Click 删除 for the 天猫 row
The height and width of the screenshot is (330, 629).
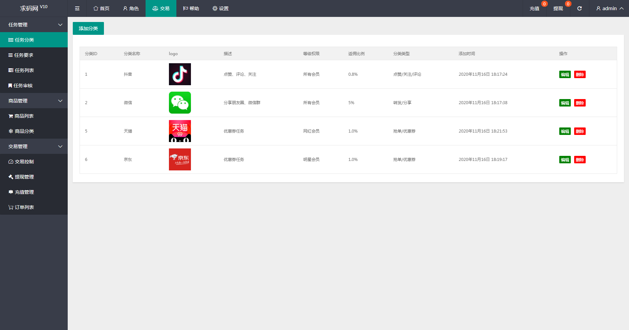(x=580, y=131)
